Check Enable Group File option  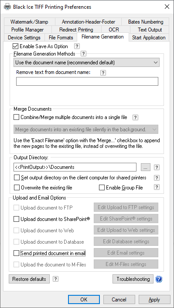click(x=102, y=188)
